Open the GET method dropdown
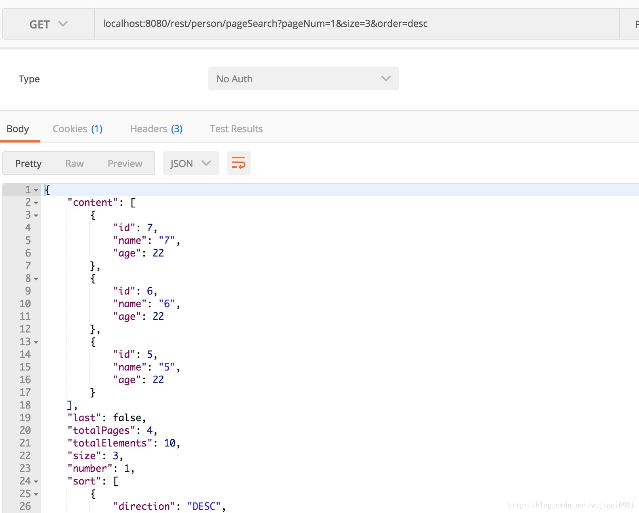The height and width of the screenshot is (513, 639). tap(48, 24)
